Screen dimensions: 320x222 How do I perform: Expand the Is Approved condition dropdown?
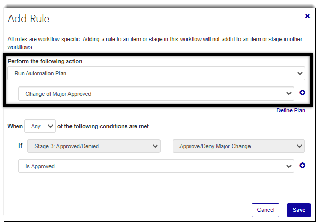click(x=156, y=166)
